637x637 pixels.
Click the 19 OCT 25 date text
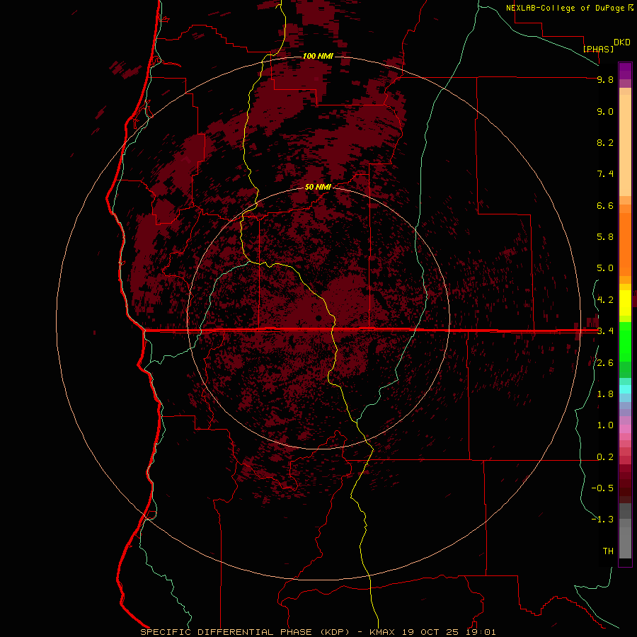(x=430, y=632)
